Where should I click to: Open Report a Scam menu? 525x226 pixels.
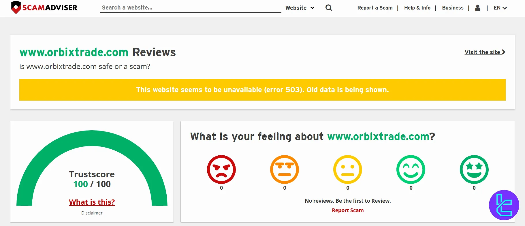click(x=375, y=8)
